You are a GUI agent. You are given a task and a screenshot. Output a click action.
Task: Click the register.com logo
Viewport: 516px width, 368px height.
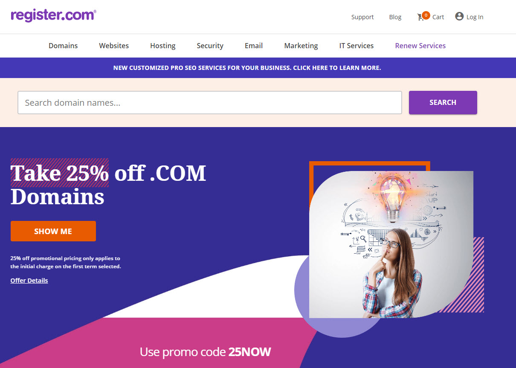point(54,15)
